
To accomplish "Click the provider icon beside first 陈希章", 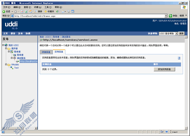I will click(12, 52).
